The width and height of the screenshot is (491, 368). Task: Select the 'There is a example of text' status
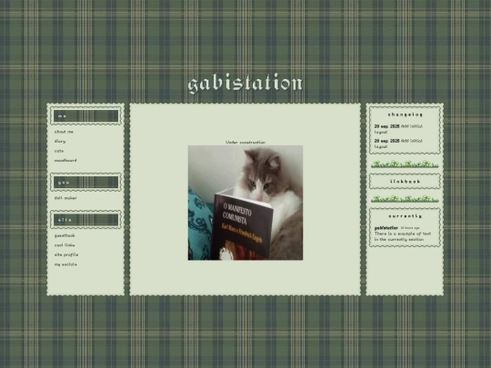[403, 236]
